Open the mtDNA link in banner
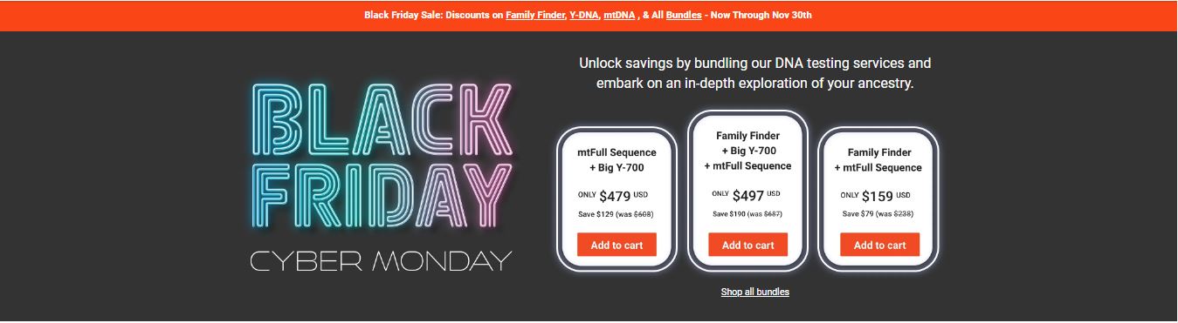Screen dimensions: 1178x323 pos(619,16)
